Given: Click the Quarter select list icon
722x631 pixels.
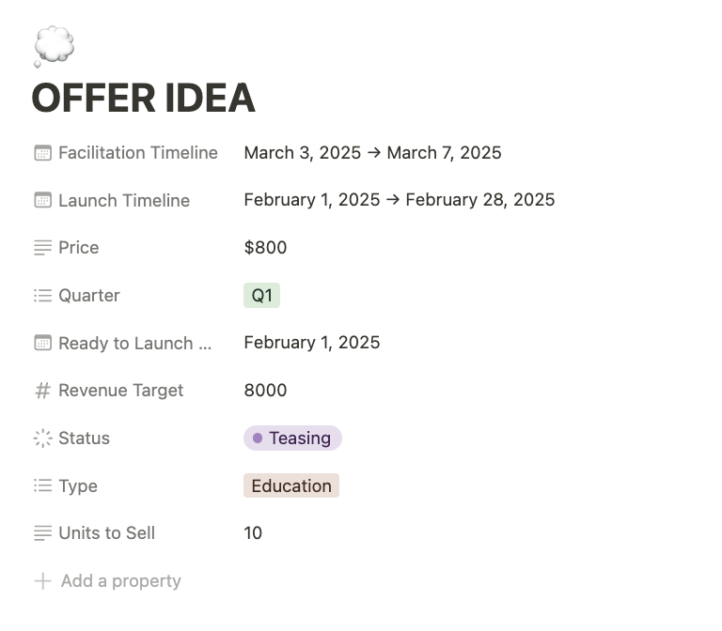Looking at the screenshot, I should [x=43, y=295].
